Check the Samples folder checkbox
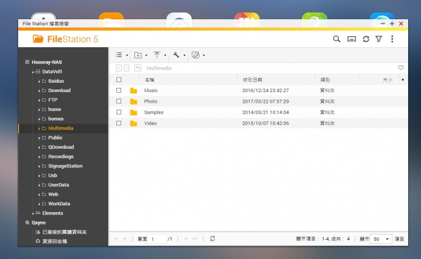Viewport: 421px width, 259px height. [x=119, y=112]
